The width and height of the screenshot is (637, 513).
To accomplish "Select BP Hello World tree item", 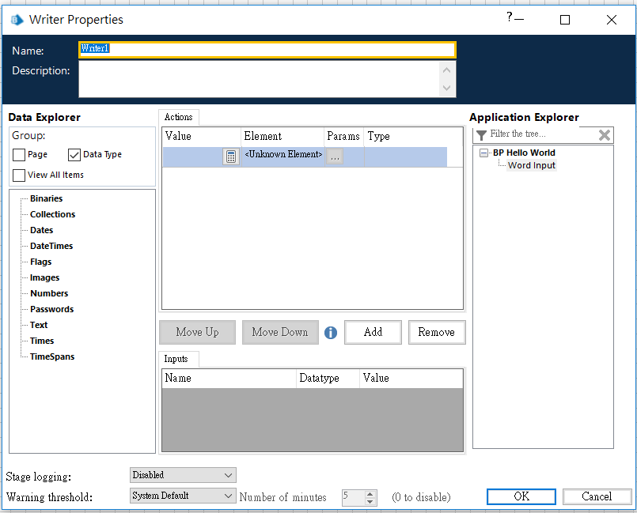I will [524, 153].
